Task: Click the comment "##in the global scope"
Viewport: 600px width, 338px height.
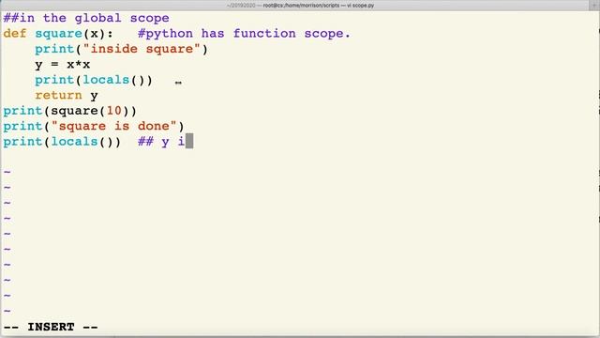Action: click(86, 18)
